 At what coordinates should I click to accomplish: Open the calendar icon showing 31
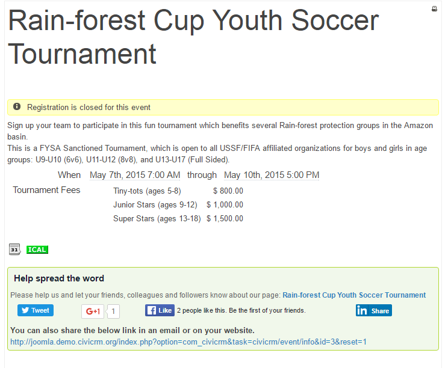coord(15,249)
